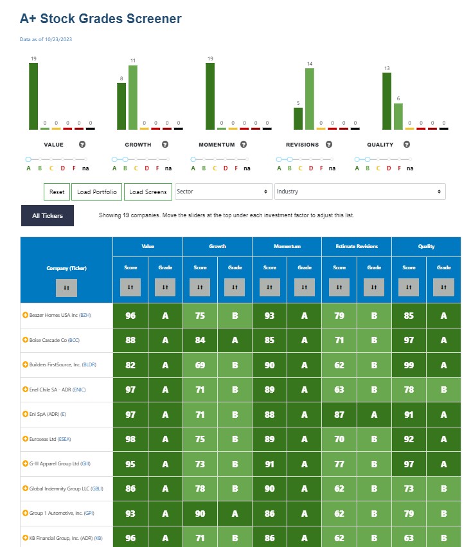Open the Sector dropdown
The image size is (471, 547).
tap(224, 192)
